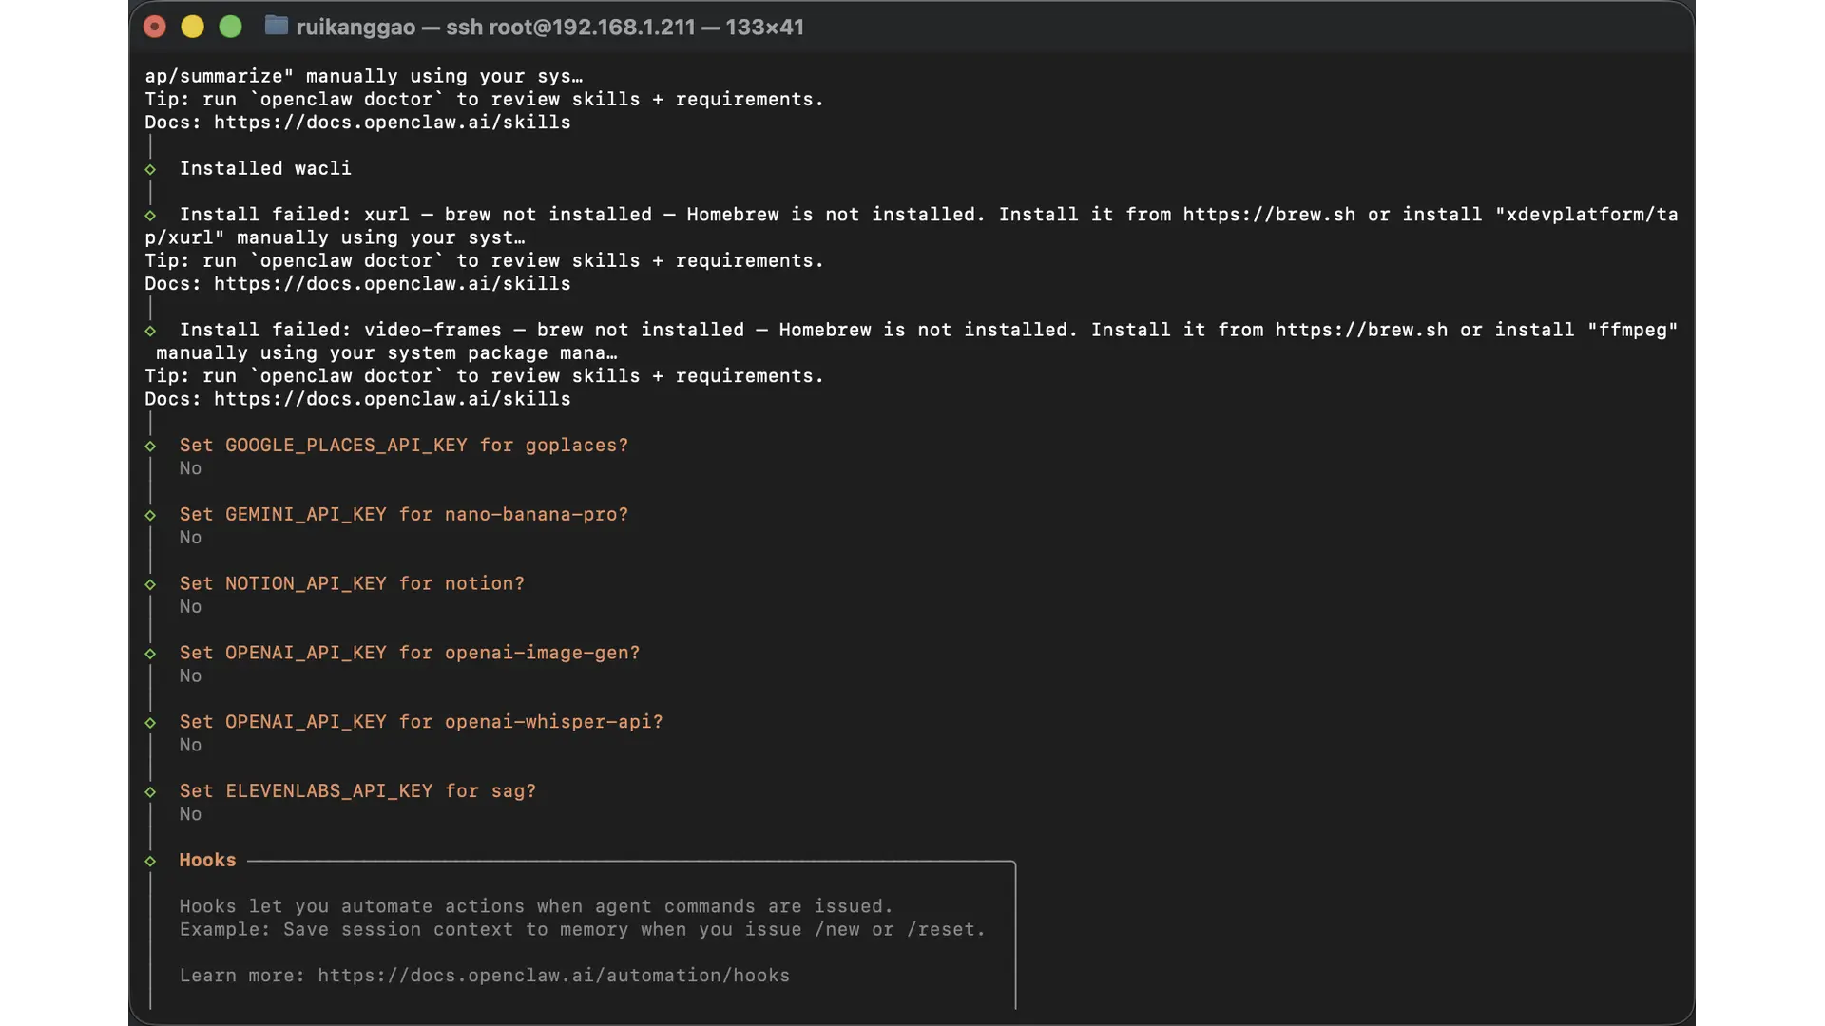The image size is (1825, 1026).
Task: Open the docs.openclaw.ai/automation/hooks link
Action: coord(553,976)
